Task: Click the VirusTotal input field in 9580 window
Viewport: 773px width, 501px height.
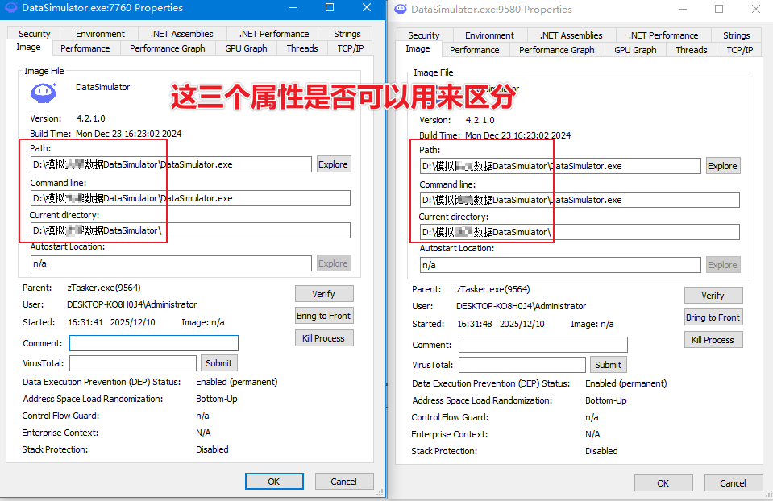Action: click(x=522, y=365)
